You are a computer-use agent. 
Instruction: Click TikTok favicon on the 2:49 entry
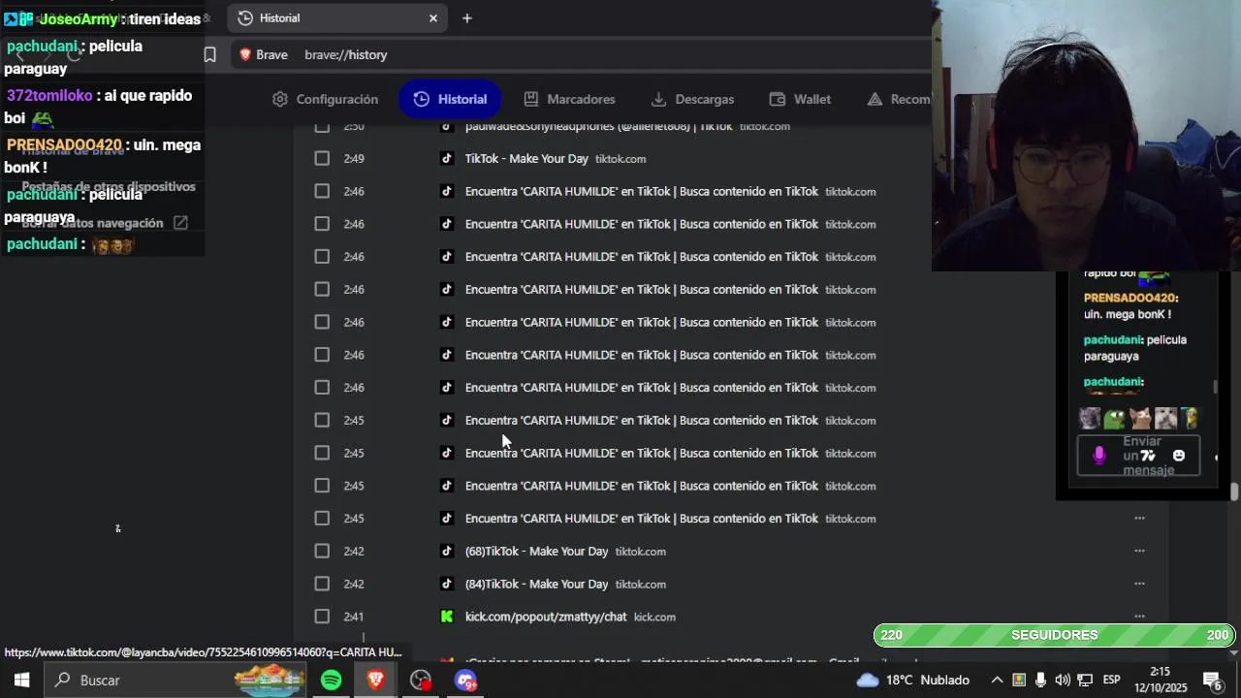447,159
